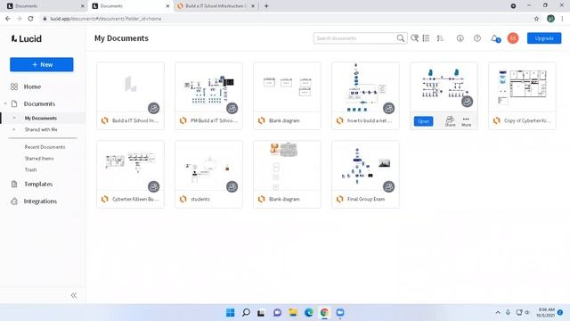Expand the Shared with Me arrow

tap(14, 129)
